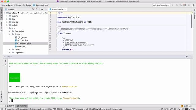
Task: Expand the Migrations folder
Action: point(10,53)
